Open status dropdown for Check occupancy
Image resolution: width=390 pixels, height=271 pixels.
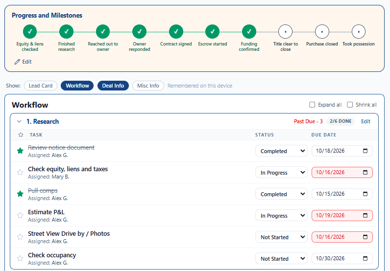[281, 259]
